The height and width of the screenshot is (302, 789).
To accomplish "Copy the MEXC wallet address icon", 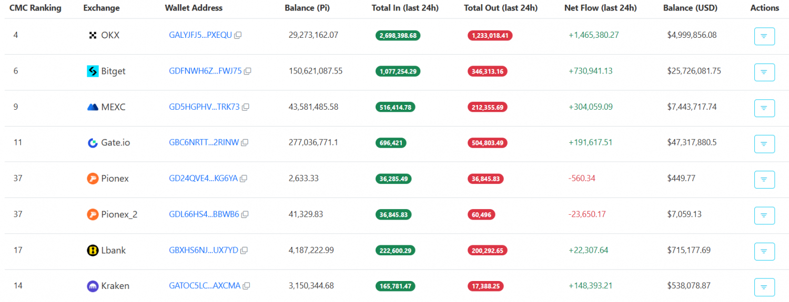I will click(246, 107).
